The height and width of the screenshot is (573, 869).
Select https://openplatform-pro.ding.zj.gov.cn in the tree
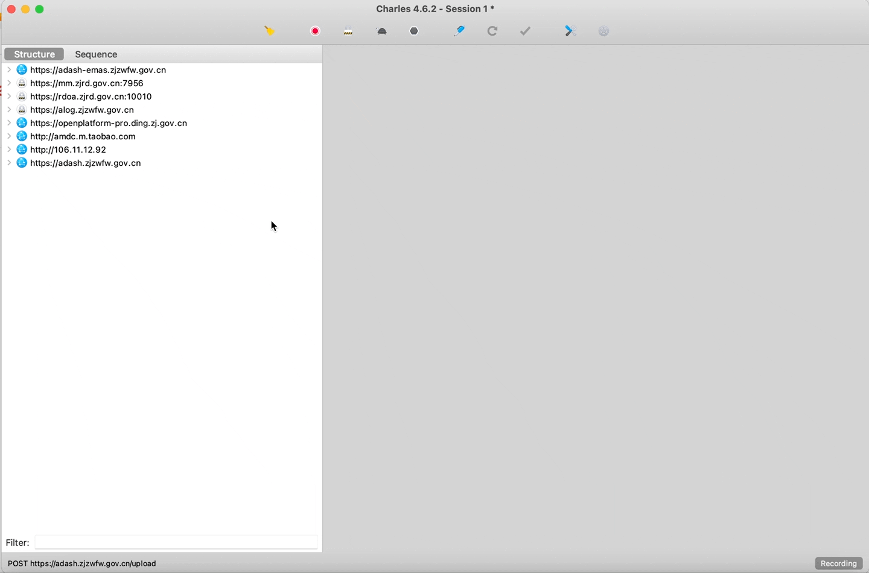pyautogui.click(x=109, y=123)
